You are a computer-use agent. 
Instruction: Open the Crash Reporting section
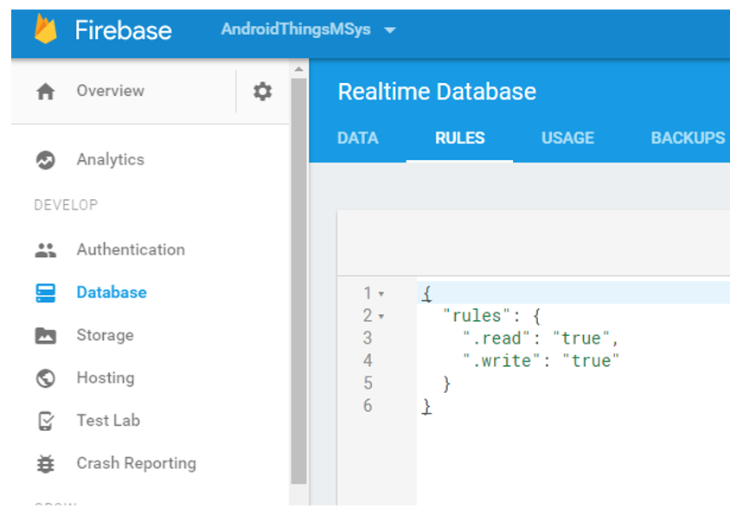pos(137,463)
